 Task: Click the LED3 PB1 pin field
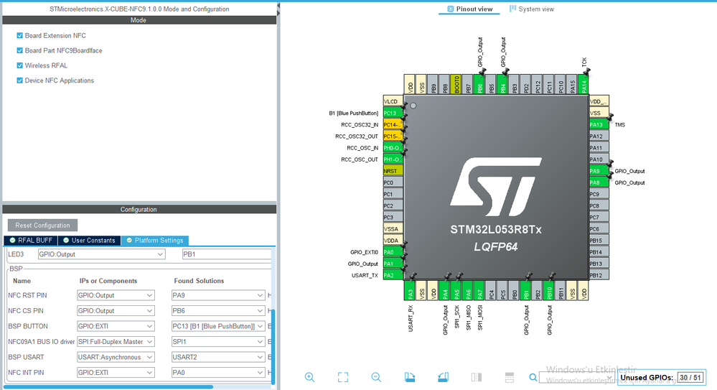tap(227, 254)
